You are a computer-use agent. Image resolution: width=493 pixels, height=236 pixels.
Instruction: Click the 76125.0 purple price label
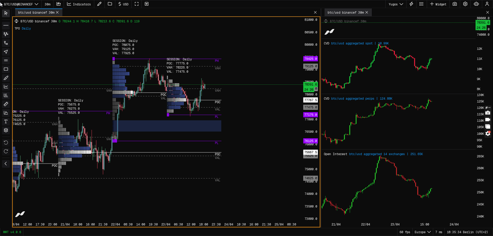(310, 141)
